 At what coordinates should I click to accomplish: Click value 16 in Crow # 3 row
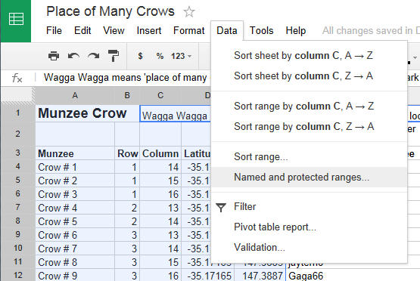click(x=160, y=194)
